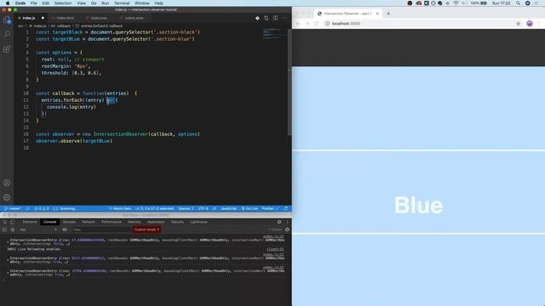Viewport: 545px width, 306px height.
Task: Open the Manage gear in VS Code
Action: (x=7, y=197)
